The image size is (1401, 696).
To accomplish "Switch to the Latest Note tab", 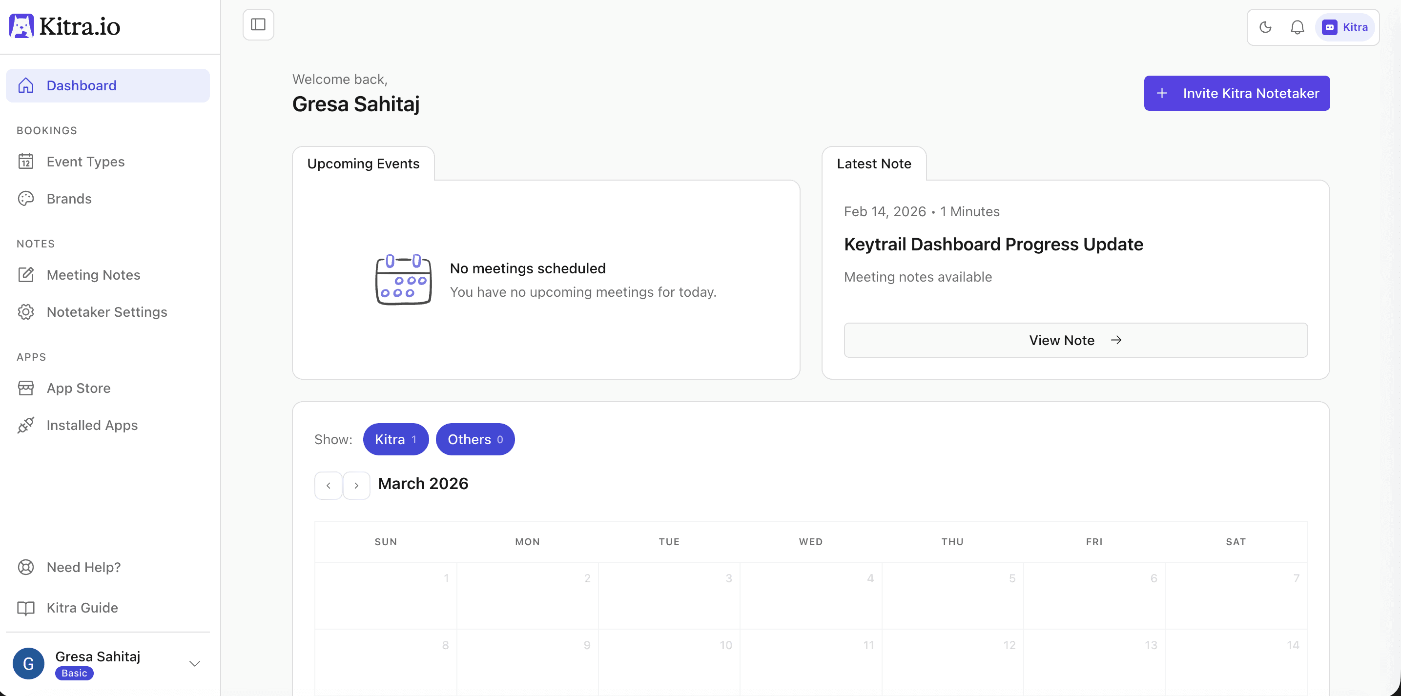I will (x=874, y=164).
